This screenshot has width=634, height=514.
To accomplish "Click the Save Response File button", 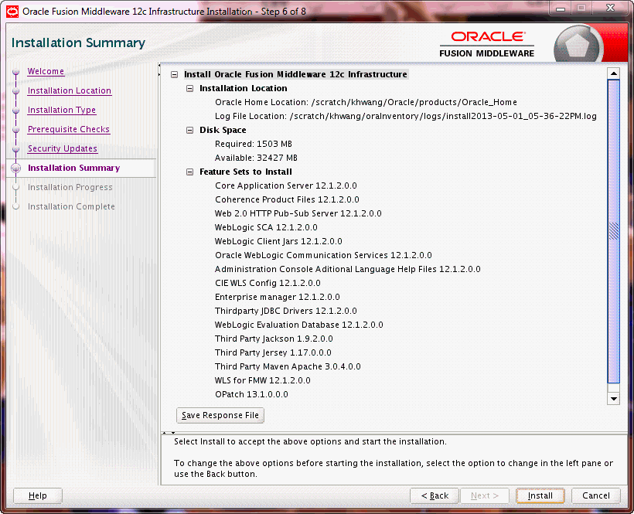I will [x=220, y=415].
